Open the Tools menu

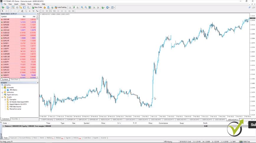click(x=29, y=4)
